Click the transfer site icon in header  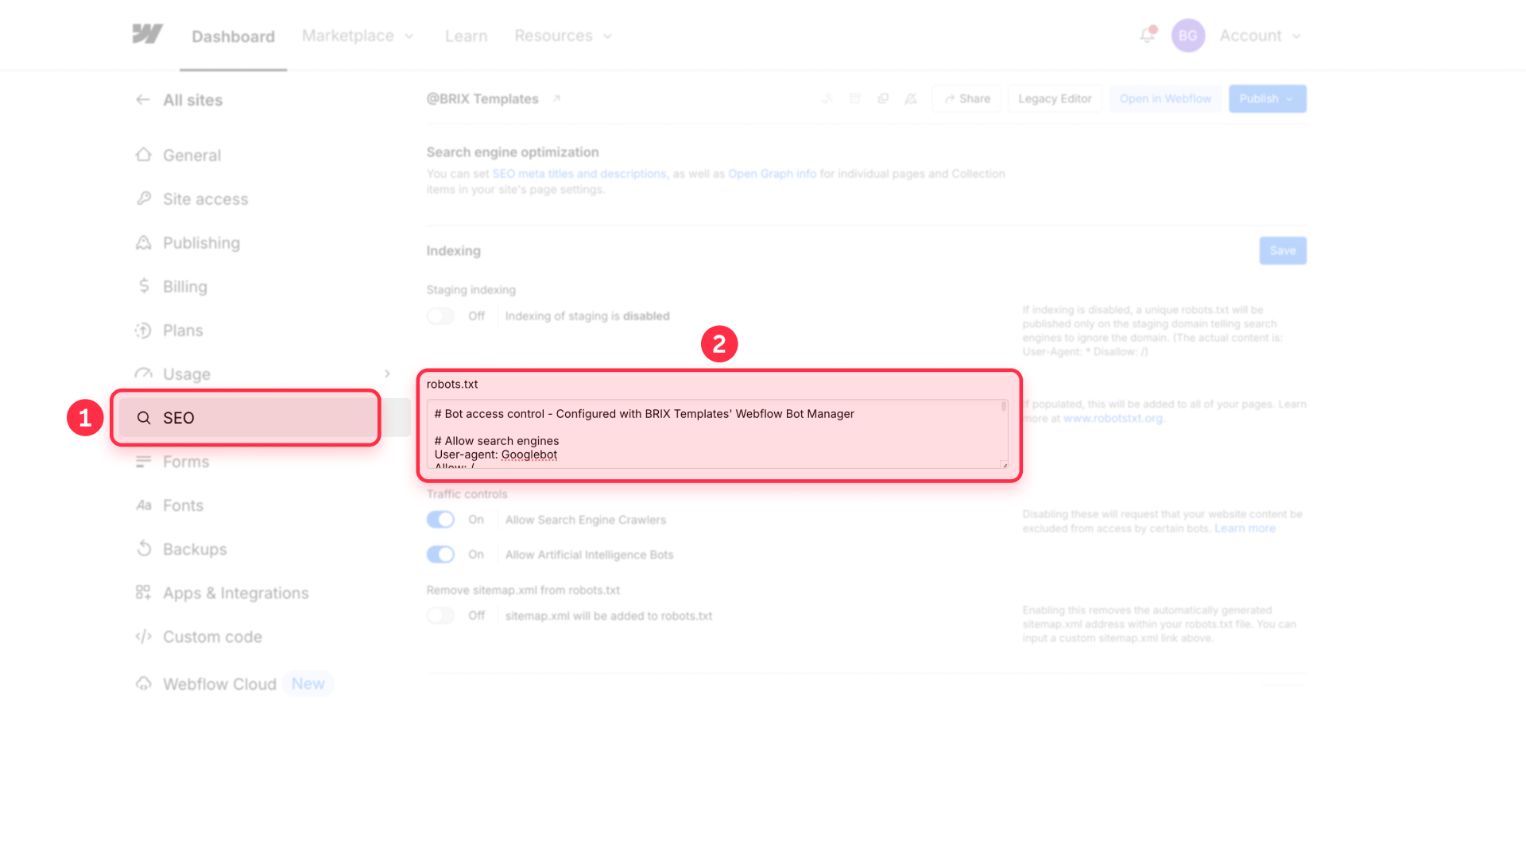click(x=827, y=99)
